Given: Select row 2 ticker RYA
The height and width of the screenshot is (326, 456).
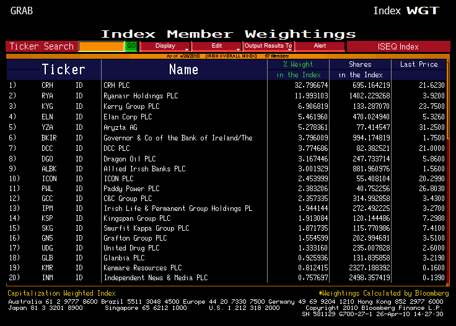Looking at the screenshot, I should 48,96.
